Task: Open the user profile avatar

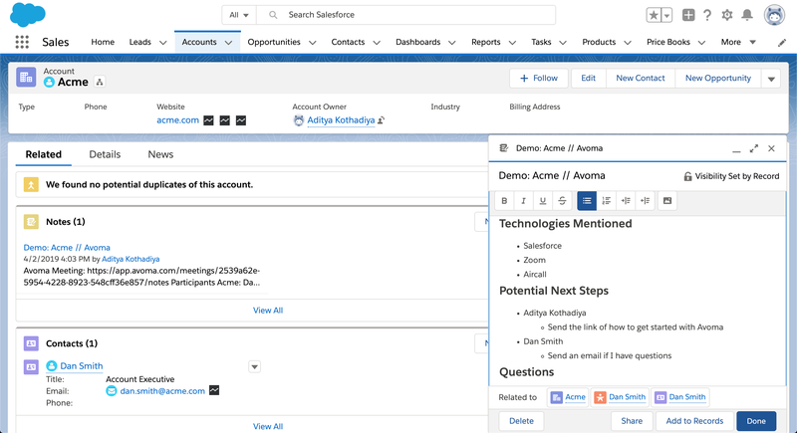Action: [774, 15]
